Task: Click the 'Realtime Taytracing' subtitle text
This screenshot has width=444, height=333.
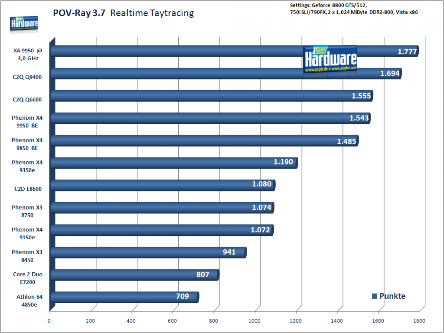Action: click(152, 13)
